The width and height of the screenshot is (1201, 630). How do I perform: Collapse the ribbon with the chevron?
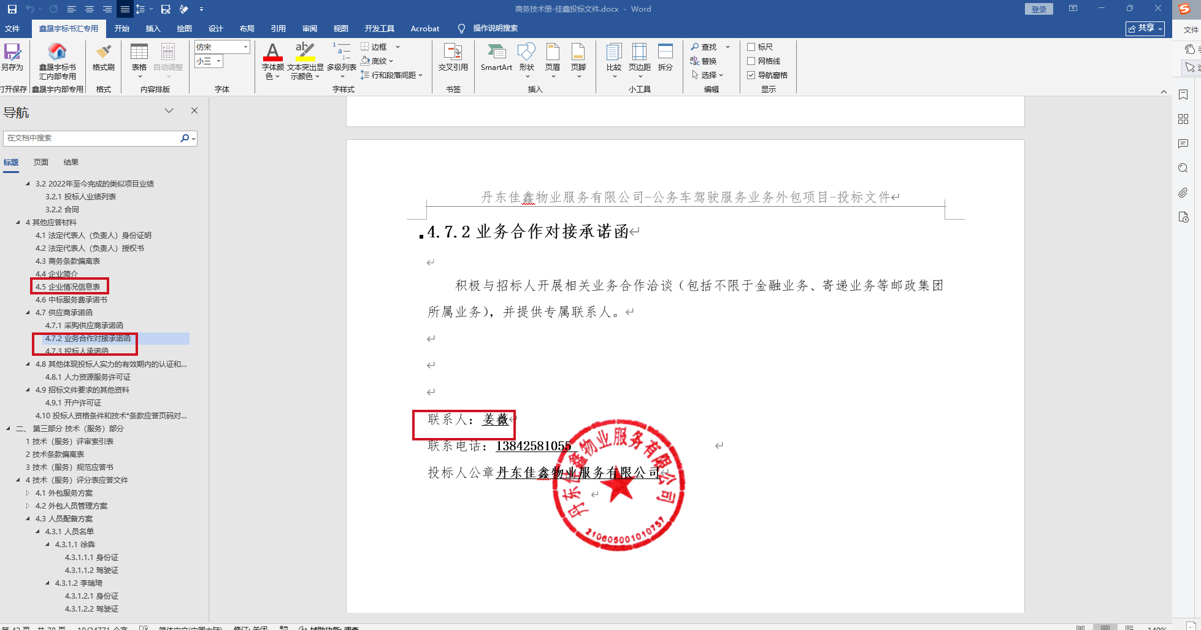[1164, 91]
